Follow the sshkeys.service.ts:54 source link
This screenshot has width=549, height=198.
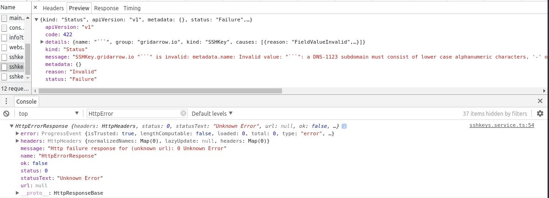coord(502,125)
